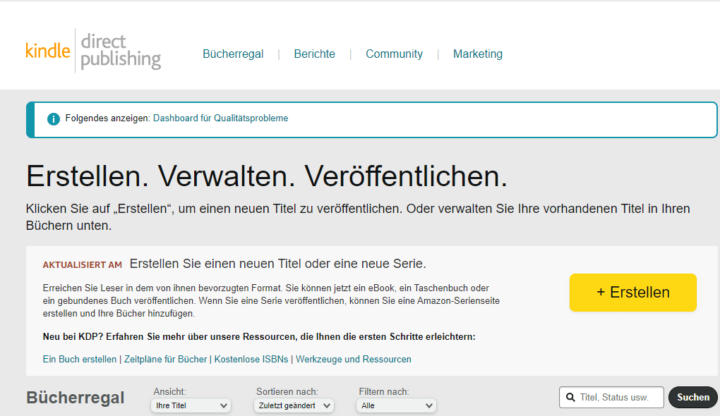This screenshot has height=416, width=720.
Task: Click the Kindle Direct Publishing logo
Action: (x=92, y=49)
